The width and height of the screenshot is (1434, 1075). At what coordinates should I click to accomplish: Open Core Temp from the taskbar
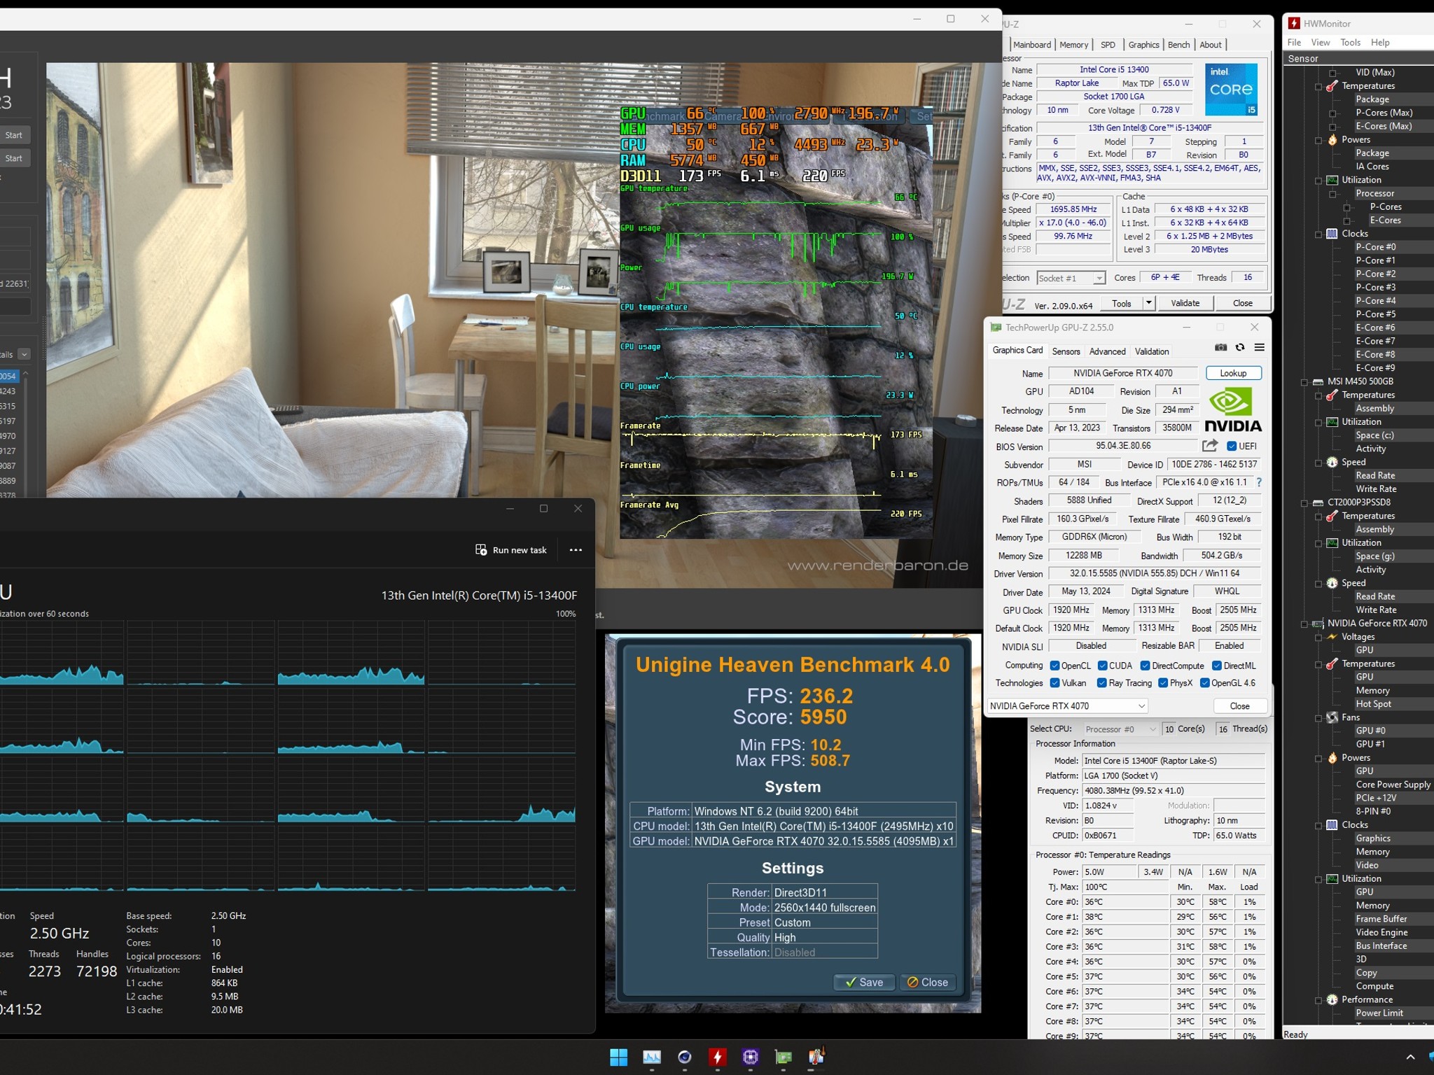coord(816,1057)
